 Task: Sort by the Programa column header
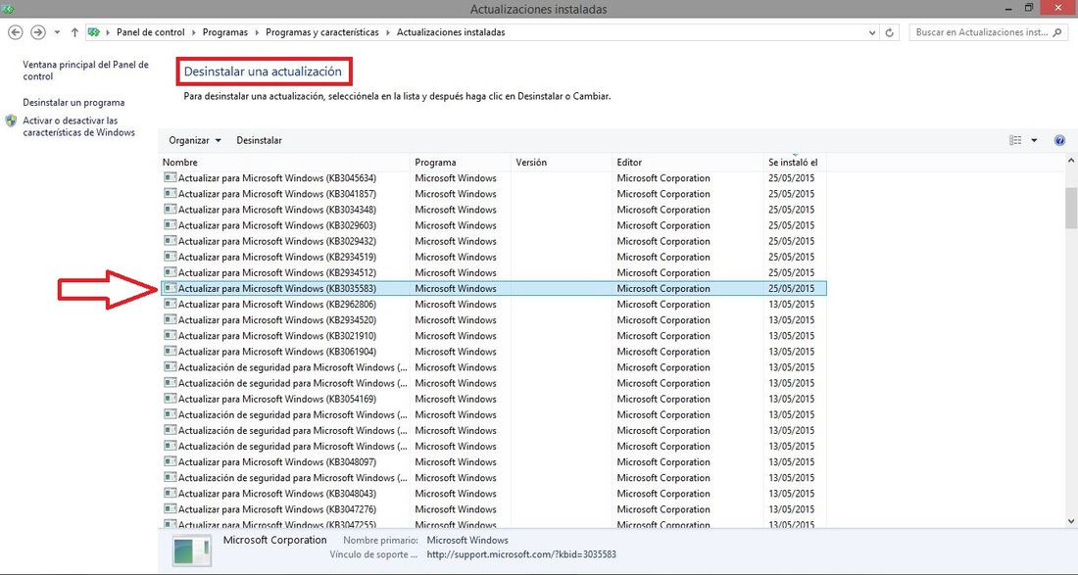click(x=461, y=163)
